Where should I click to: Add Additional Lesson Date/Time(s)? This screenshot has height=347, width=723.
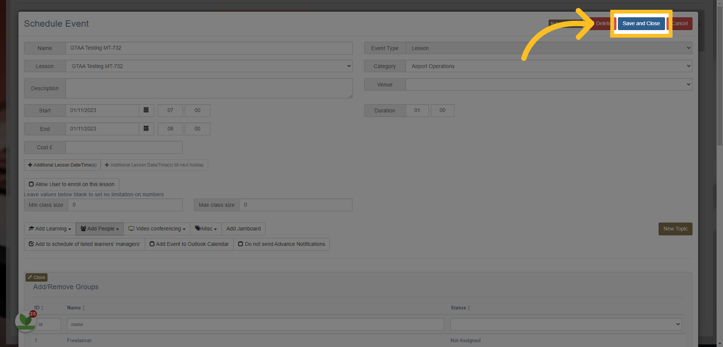pos(62,165)
